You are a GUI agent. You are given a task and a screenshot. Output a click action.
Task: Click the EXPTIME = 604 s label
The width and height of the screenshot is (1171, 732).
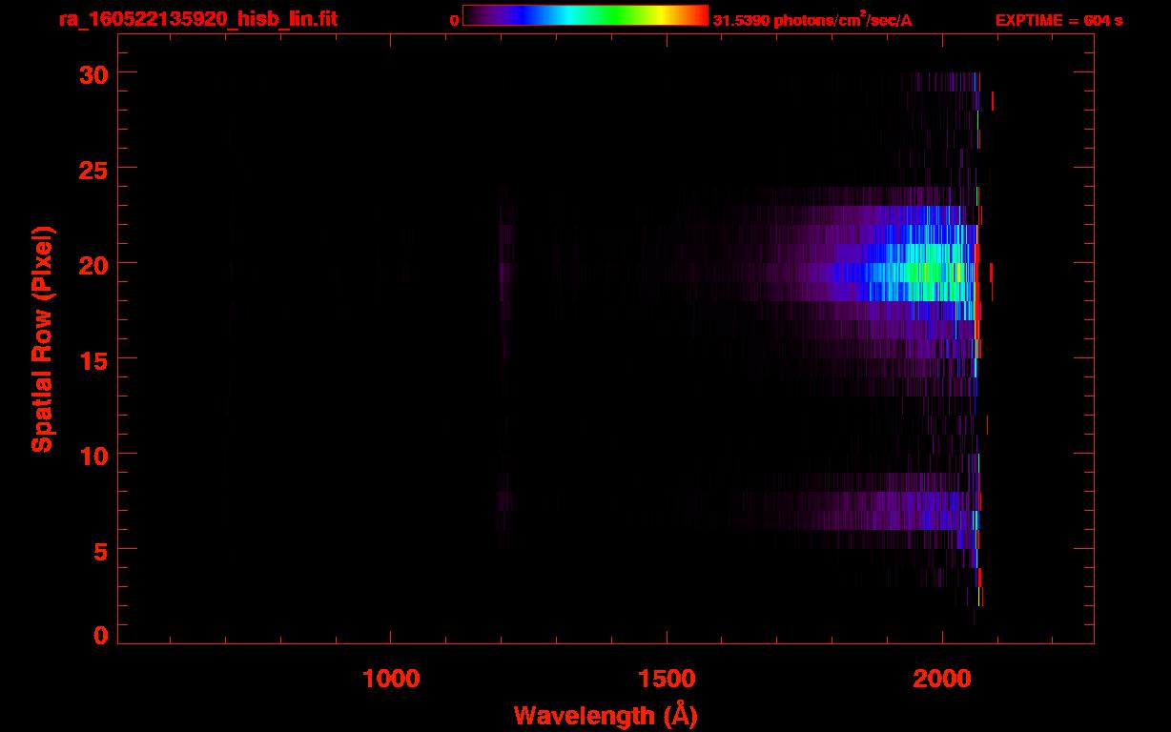(x=1058, y=20)
